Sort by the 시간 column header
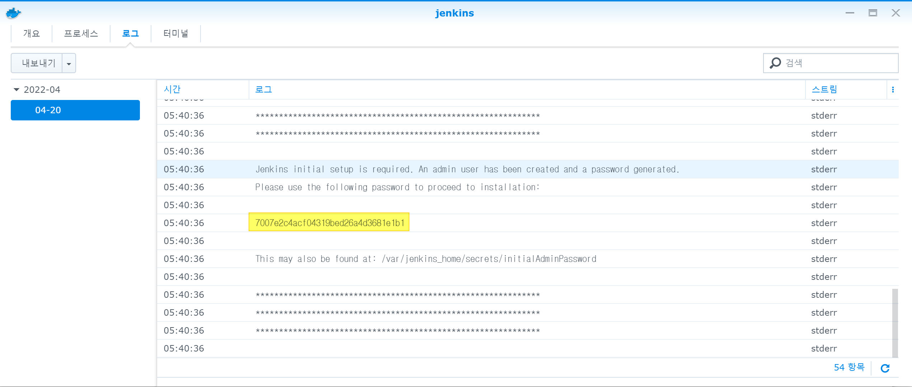The image size is (912, 387). [x=172, y=90]
